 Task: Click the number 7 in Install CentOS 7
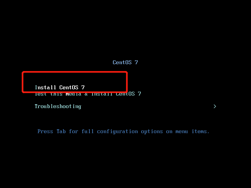(83, 87)
